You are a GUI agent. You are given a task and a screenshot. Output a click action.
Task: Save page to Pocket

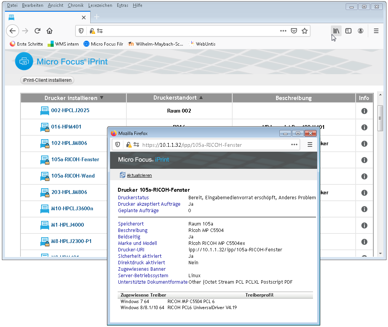(294, 31)
